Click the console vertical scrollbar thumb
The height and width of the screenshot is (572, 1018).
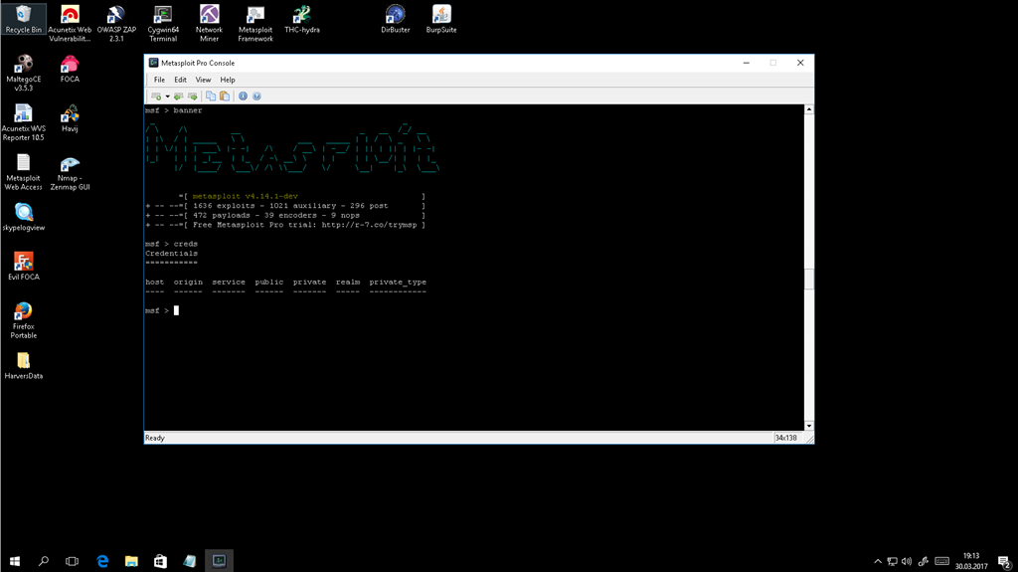809,280
